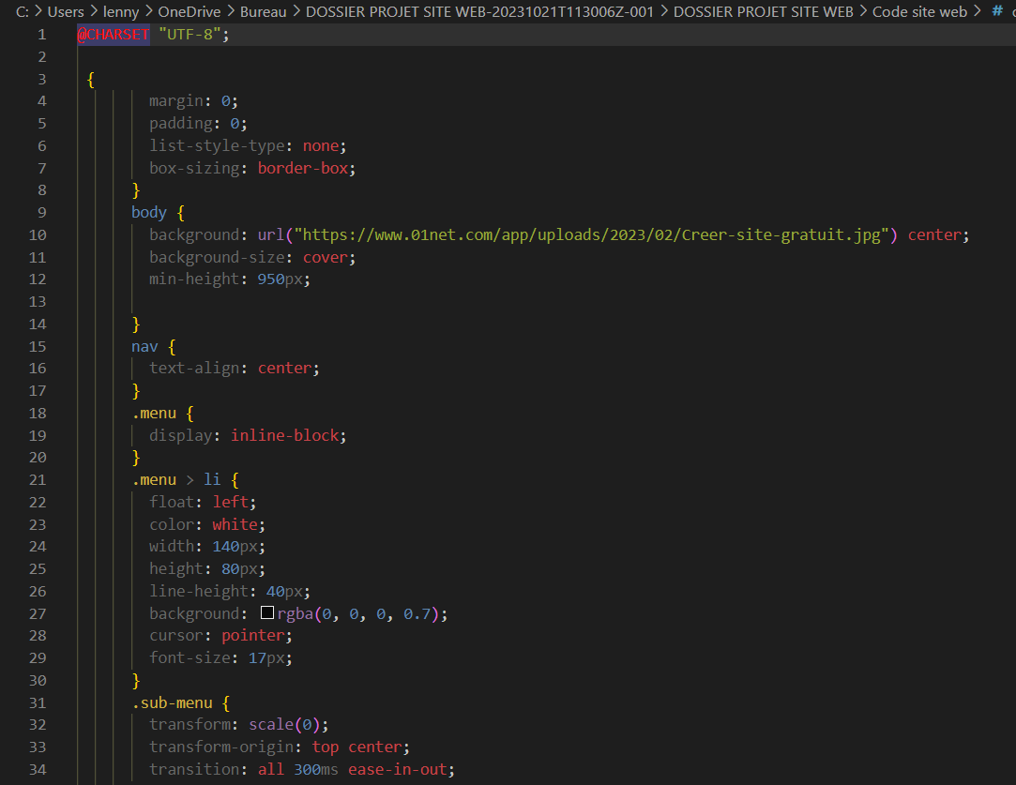This screenshot has height=785, width=1016.
Task: Click 'DOSSIER PROJET SITE WEB' breadcrumb folder
Action: [x=764, y=12]
